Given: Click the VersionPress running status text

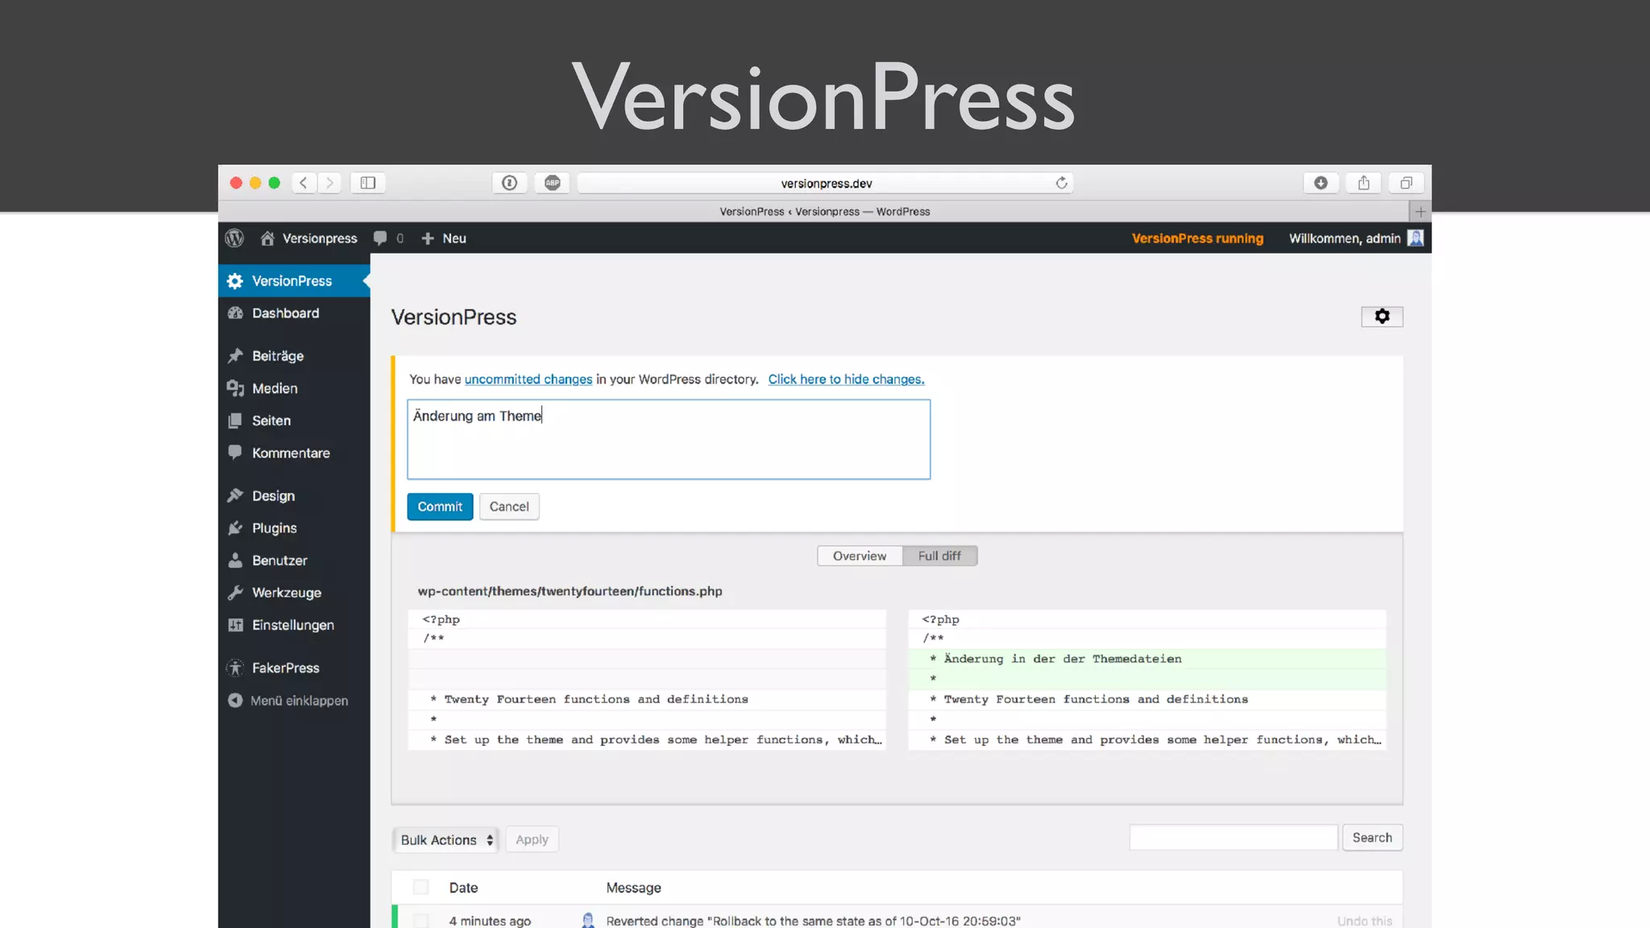Looking at the screenshot, I should click(x=1197, y=238).
